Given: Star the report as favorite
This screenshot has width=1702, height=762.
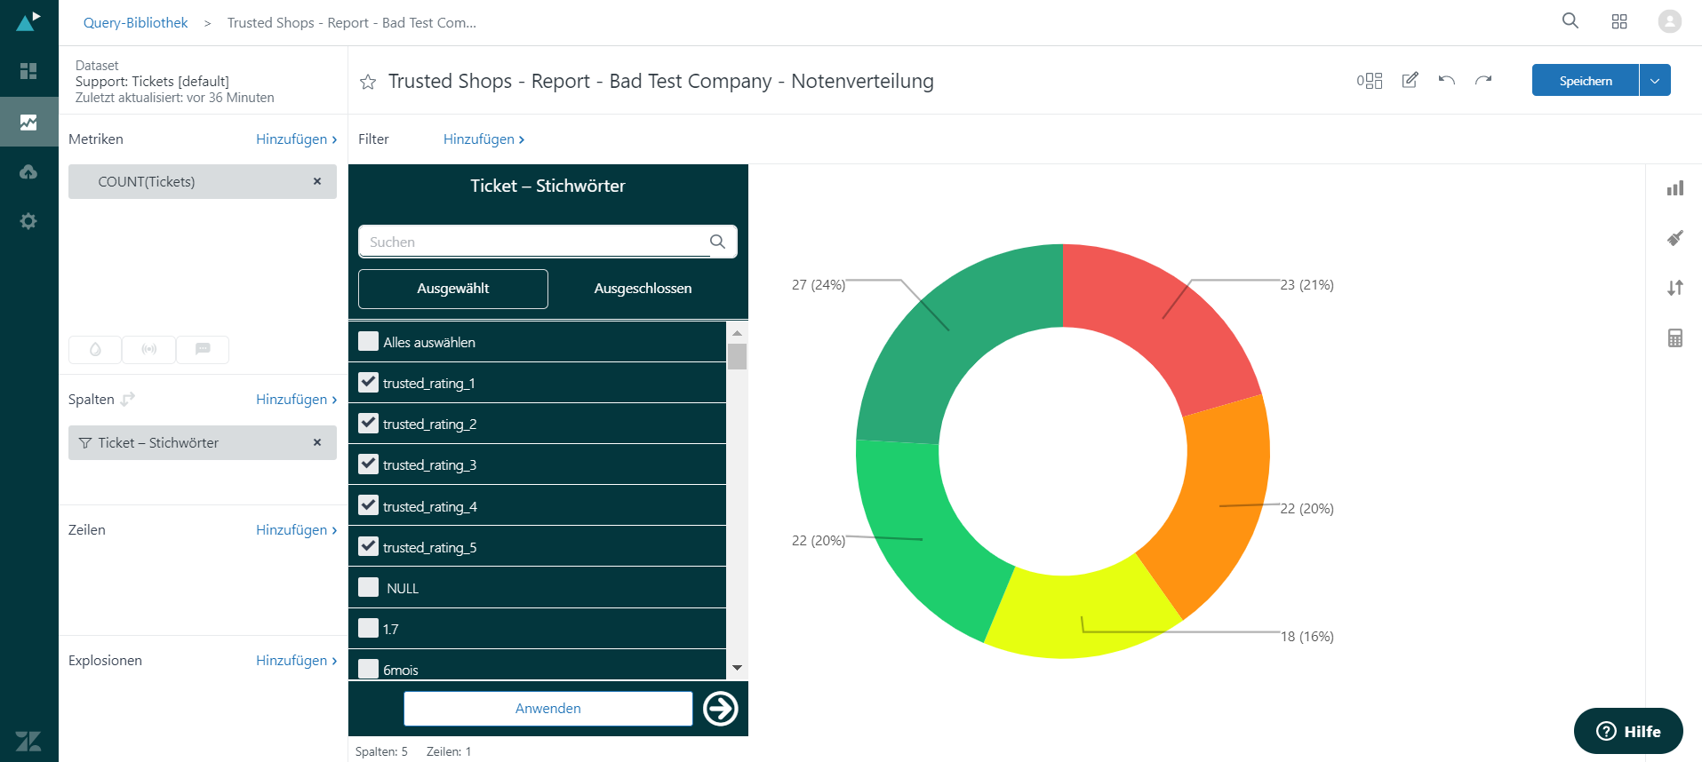Looking at the screenshot, I should tap(368, 82).
